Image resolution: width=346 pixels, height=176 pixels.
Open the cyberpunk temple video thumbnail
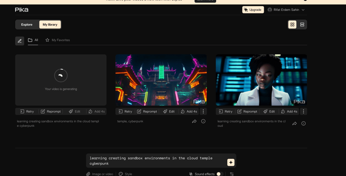(161, 80)
